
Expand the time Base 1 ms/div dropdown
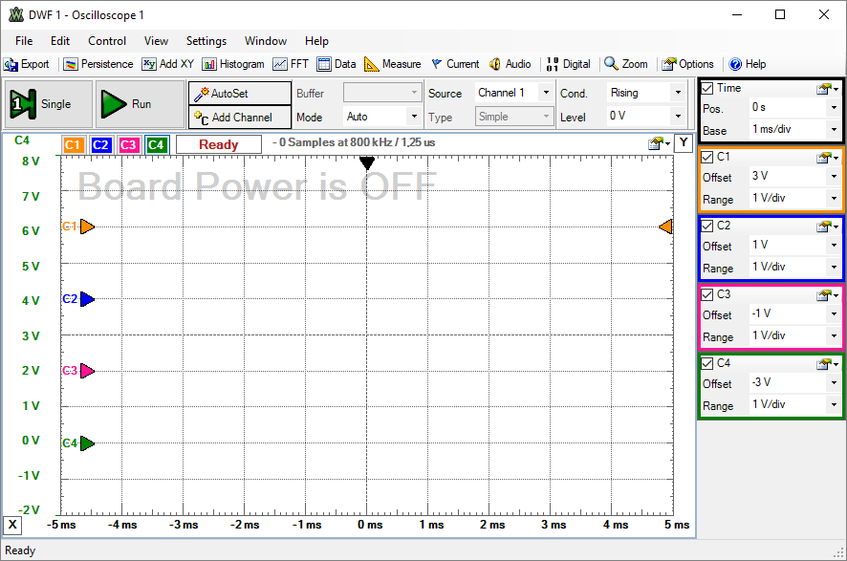click(x=834, y=130)
